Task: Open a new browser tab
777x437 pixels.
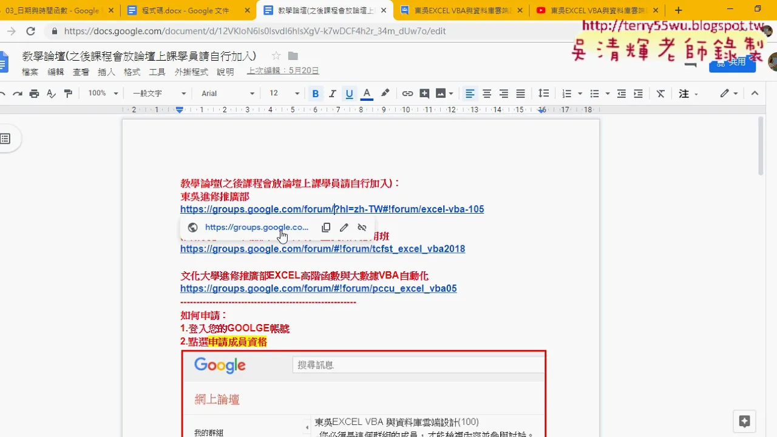Action: point(679,10)
